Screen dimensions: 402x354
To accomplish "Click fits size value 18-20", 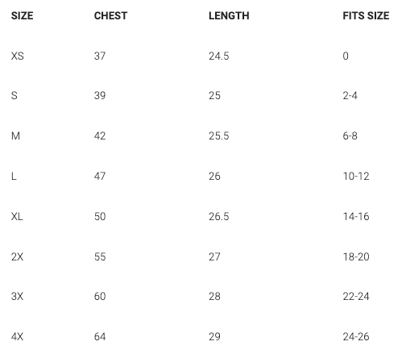I will click(x=356, y=256).
